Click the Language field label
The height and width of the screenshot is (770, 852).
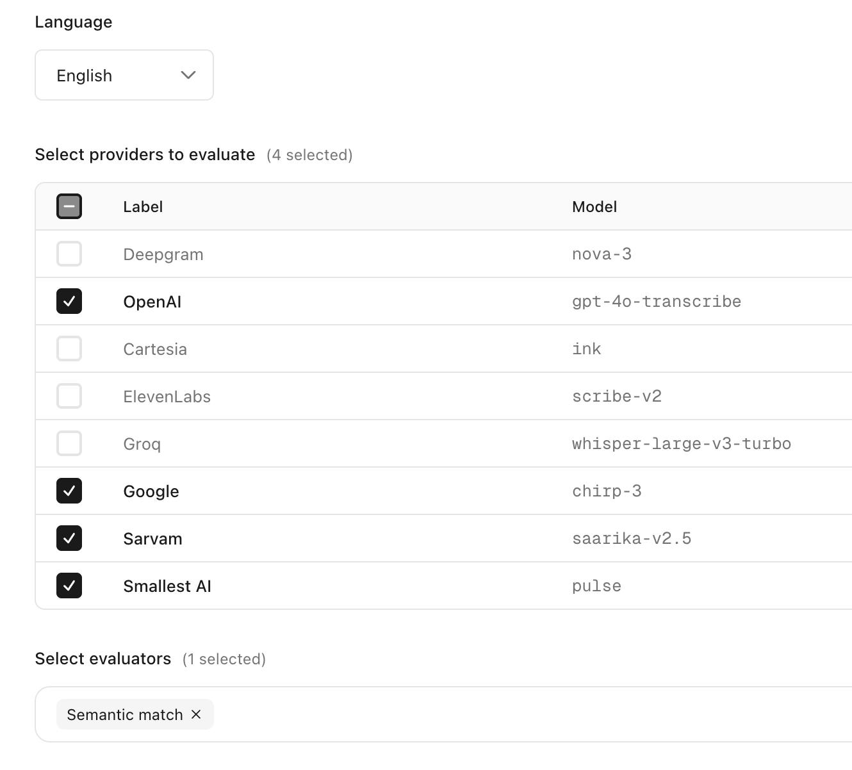[74, 22]
